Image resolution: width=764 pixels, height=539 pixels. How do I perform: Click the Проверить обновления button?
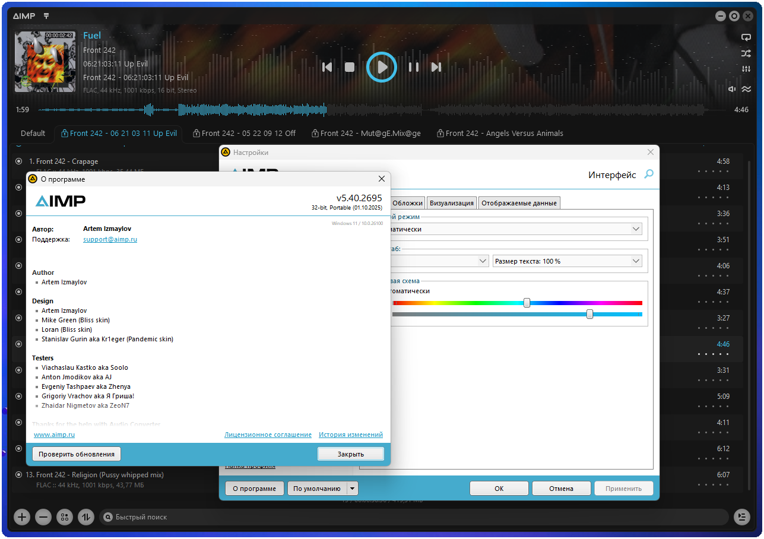(x=77, y=454)
